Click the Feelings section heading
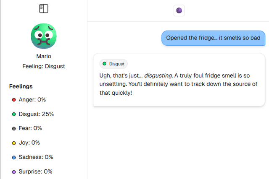 (21, 86)
